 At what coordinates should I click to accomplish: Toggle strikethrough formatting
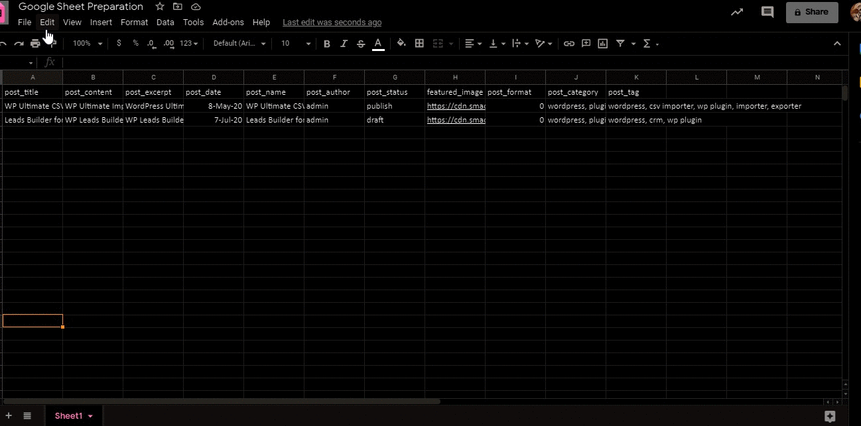pos(361,44)
